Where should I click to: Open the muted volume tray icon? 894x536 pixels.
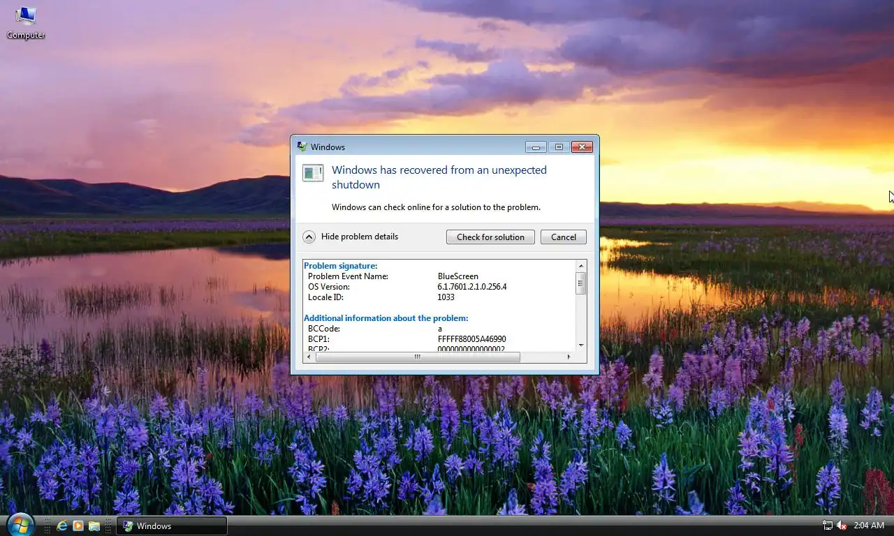click(x=842, y=526)
